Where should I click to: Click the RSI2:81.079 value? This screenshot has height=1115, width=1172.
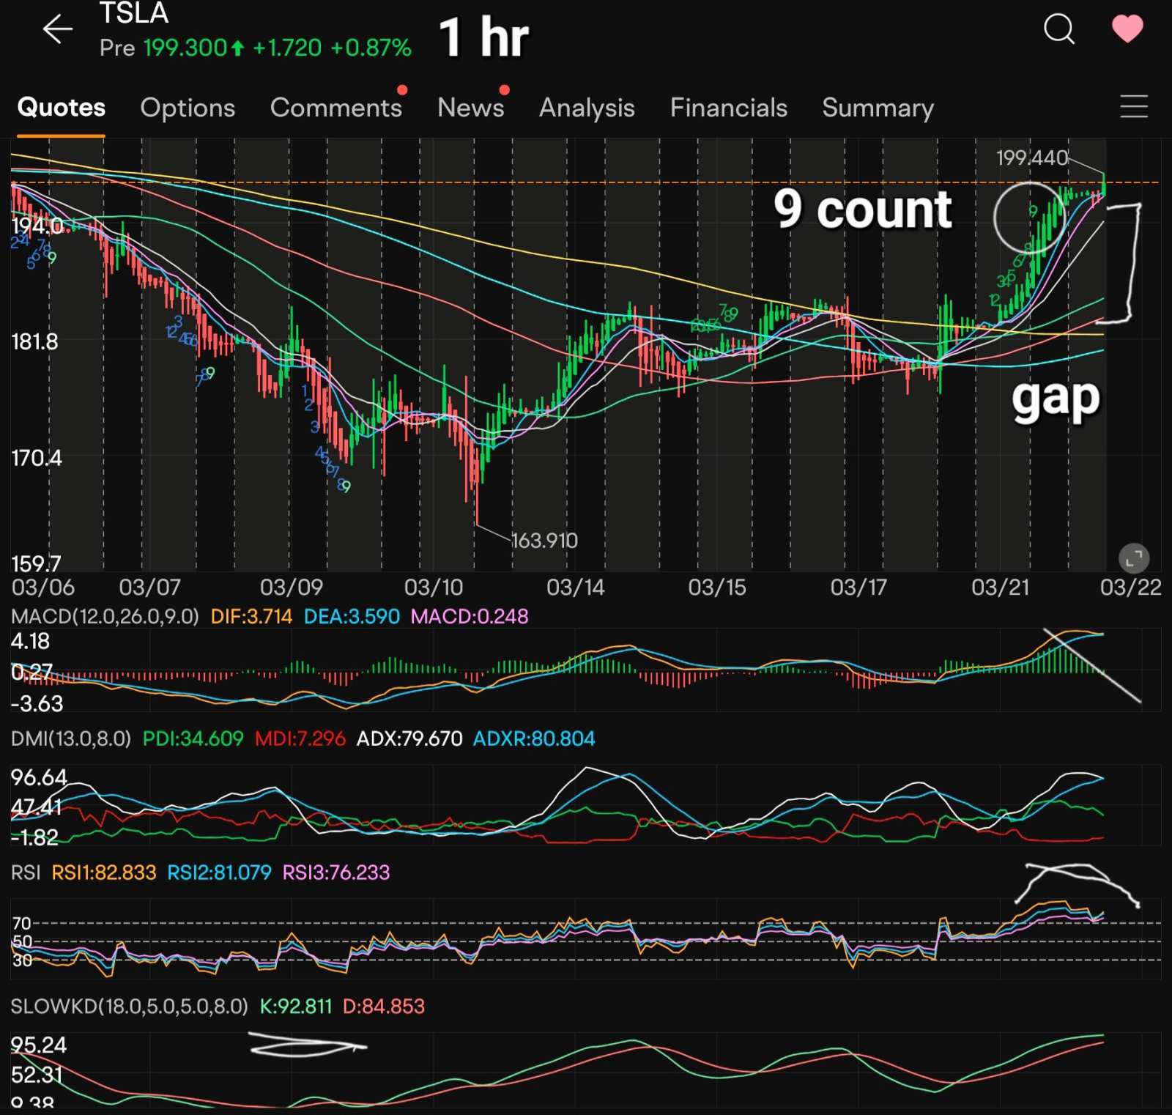219,873
